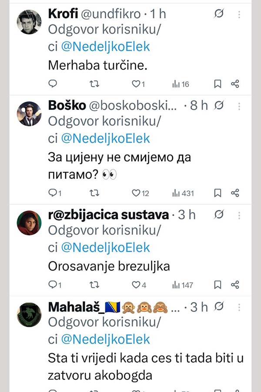Retweet Krofi's 'Merhaba turčine' post
Image resolution: width=261 pixels, height=392 pixels.
tap(94, 84)
